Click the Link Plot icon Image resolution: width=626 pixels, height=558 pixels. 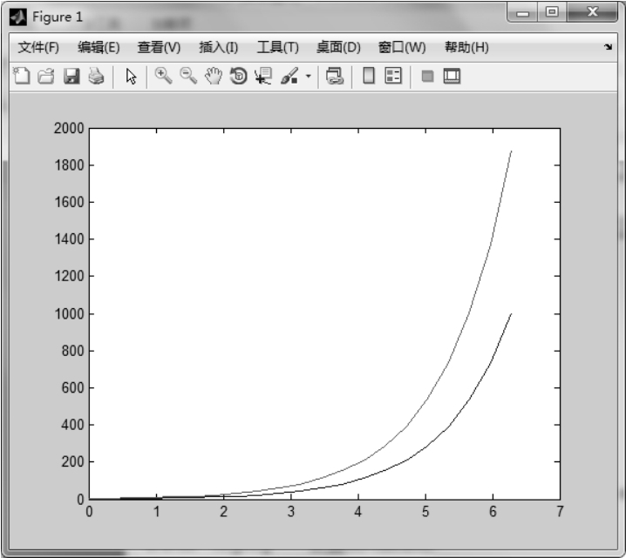335,77
